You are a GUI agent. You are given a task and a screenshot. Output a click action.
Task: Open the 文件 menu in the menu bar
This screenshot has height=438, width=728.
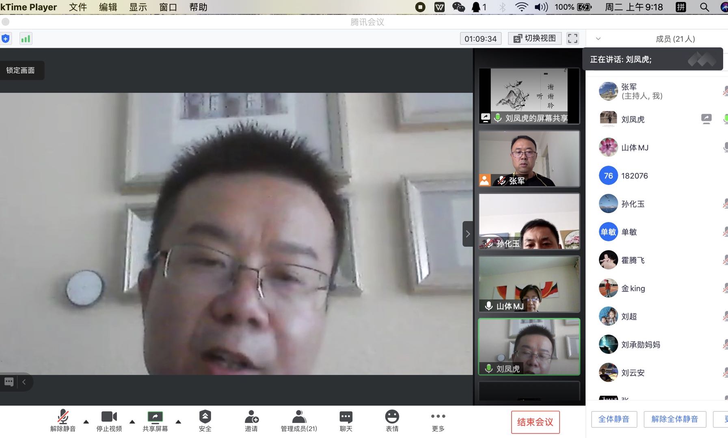(78, 7)
